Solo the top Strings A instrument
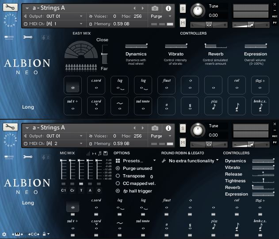 pyautogui.click(x=183, y=8)
